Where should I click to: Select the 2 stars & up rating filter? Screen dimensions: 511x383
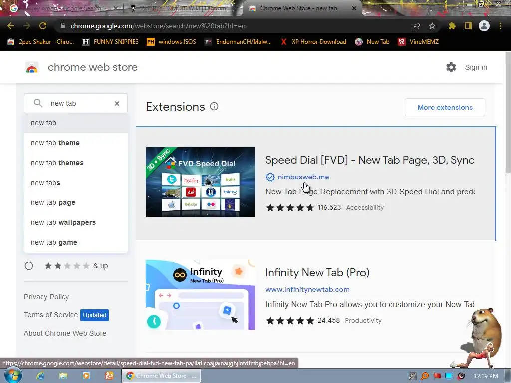(x=29, y=266)
